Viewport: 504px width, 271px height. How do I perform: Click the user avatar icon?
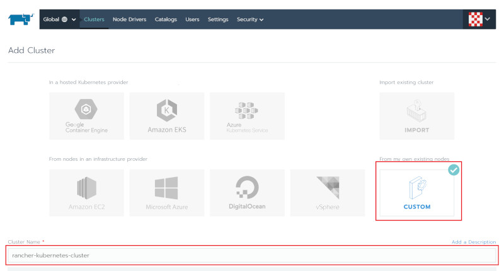pyautogui.click(x=476, y=20)
